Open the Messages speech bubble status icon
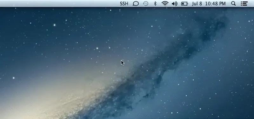Viewport: 254px width, 119px height. [x=136, y=3]
